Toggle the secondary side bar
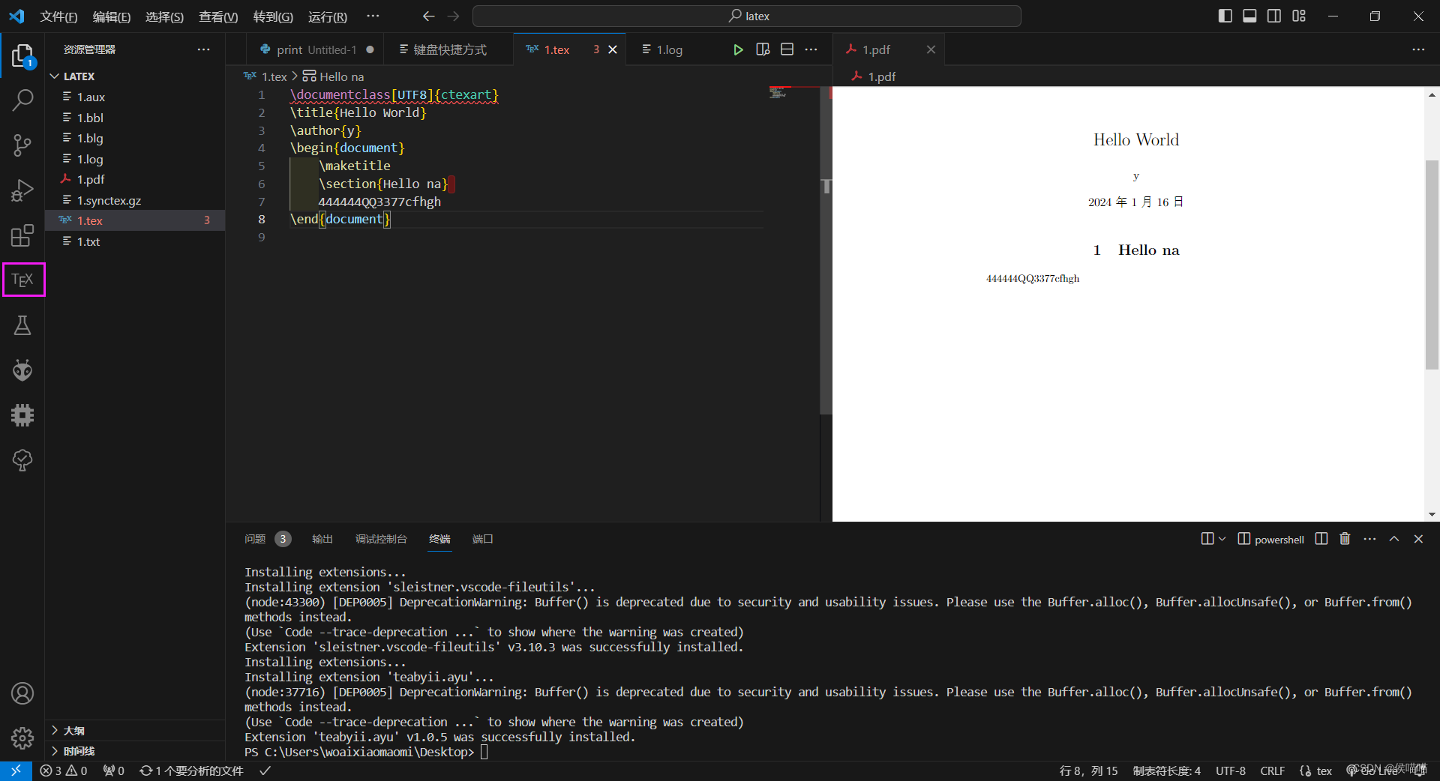1440x781 pixels. (1273, 15)
